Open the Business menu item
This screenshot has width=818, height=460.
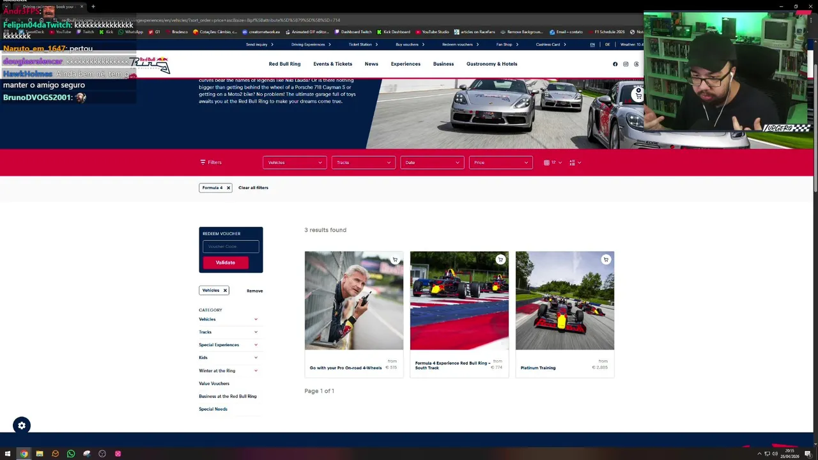click(444, 64)
